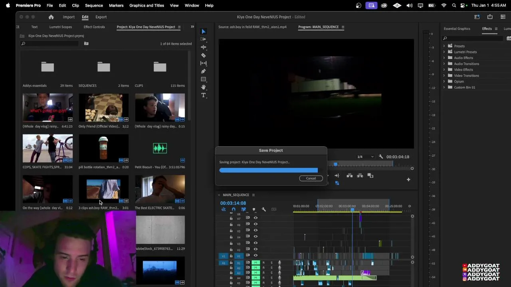Viewport: 511px width, 287px height.
Task: Select the Pen tool
Action: pyautogui.click(x=204, y=71)
